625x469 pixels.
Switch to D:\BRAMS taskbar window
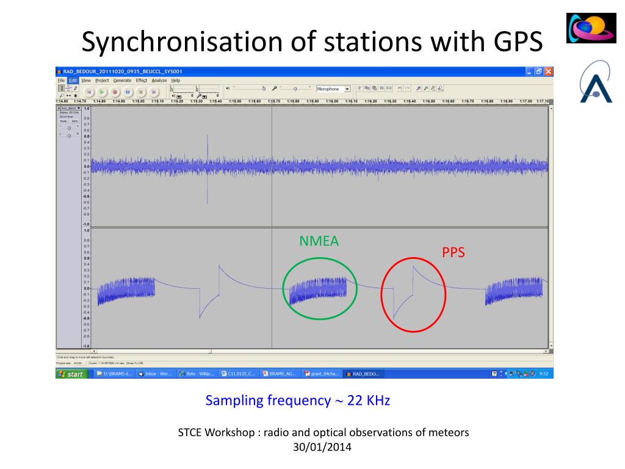tap(114, 374)
